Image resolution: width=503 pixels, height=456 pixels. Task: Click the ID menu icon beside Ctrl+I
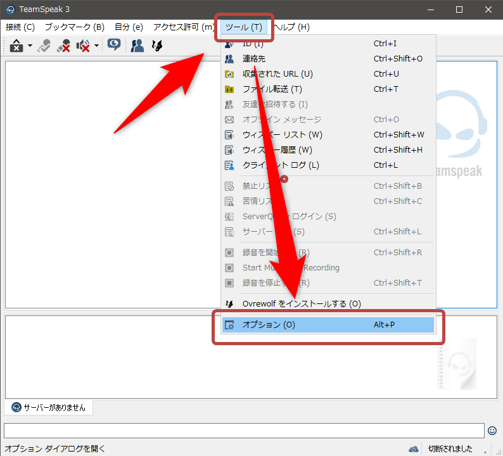[229, 44]
